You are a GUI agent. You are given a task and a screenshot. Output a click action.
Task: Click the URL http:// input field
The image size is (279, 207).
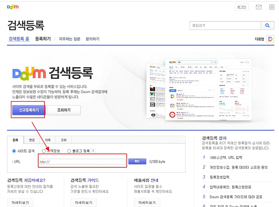pyautogui.click(x=82, y=162)
